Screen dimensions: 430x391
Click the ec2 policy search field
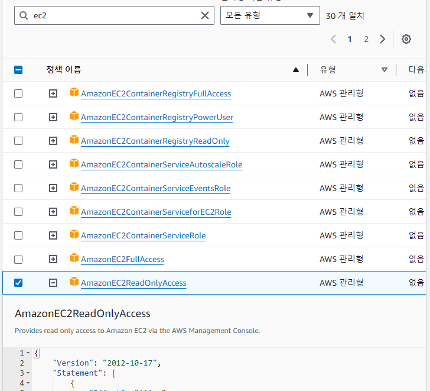pyautogui.click(x=114, y=15)
